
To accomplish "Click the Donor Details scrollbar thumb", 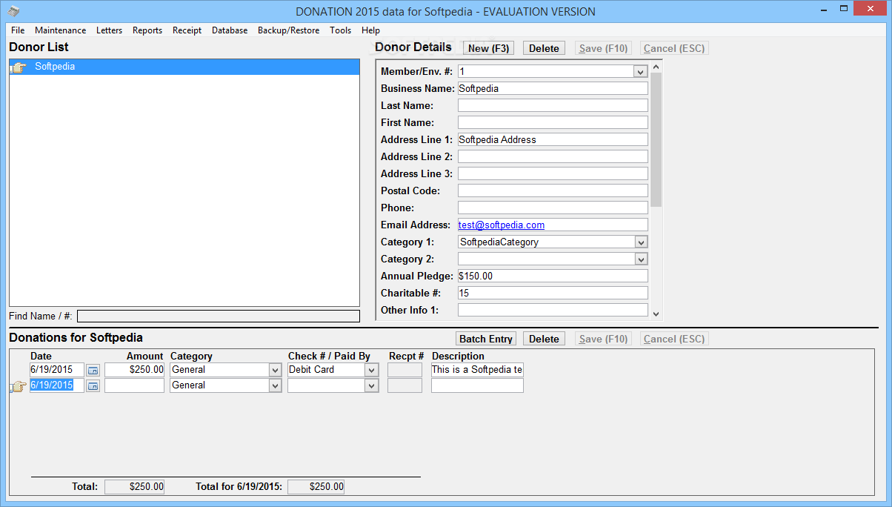I will pyautogui.click(x=656, y=139).
